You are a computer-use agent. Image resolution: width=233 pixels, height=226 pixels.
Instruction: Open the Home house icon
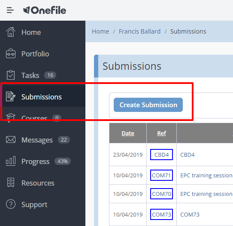(11, 32)
